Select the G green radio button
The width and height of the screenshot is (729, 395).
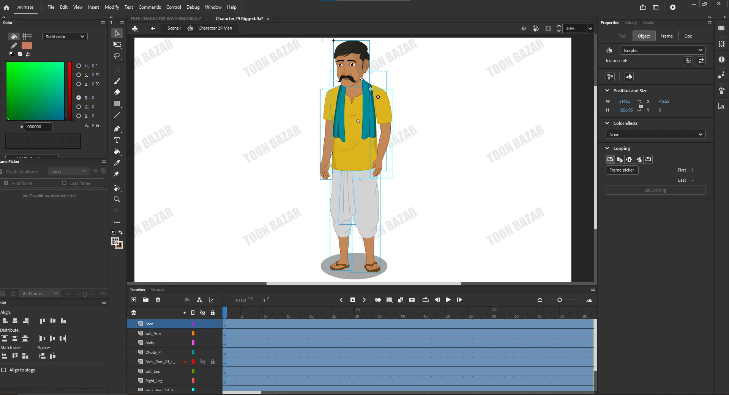(79, 107)
